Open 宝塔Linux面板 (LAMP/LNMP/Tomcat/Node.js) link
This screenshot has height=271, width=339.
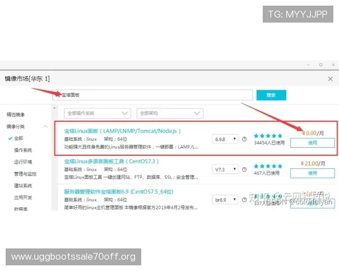click(123, 131)
